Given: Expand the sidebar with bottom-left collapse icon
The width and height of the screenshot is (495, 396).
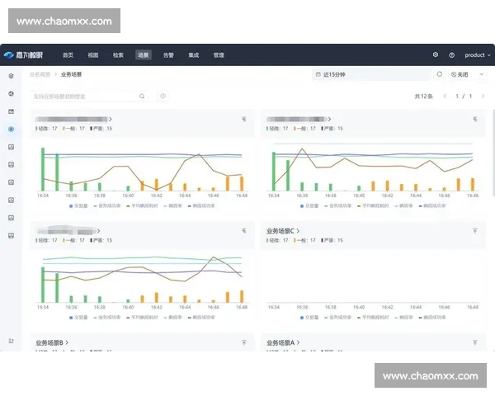Looking at the screenshot, I should [11, 340].
